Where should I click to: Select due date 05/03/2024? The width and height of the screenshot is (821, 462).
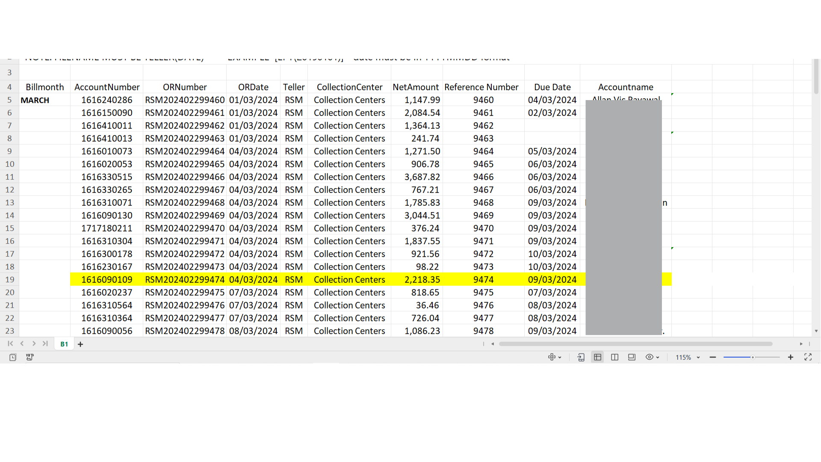[552, 151]
